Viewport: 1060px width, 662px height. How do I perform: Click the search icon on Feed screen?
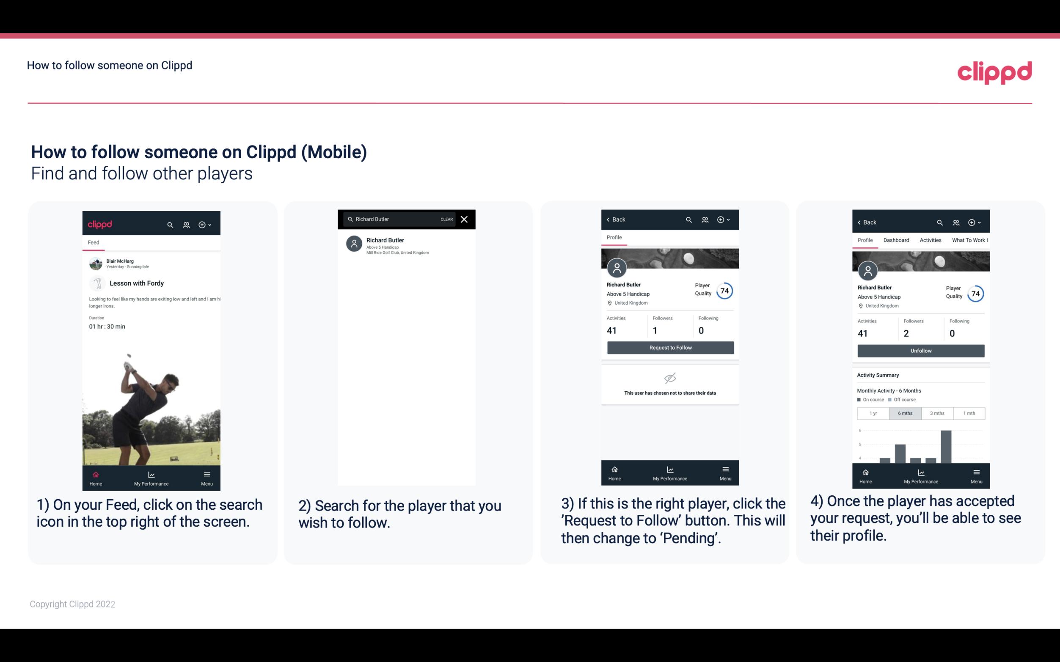click(x=169, y=223)
